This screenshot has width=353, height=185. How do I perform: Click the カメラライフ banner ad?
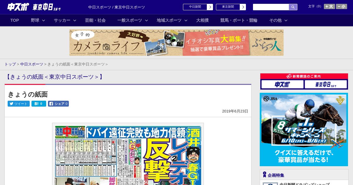(x=176, y=43)
